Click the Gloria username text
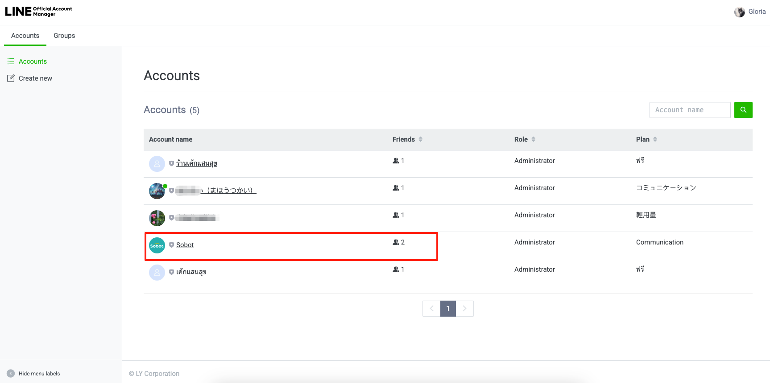 click(757, 12)
